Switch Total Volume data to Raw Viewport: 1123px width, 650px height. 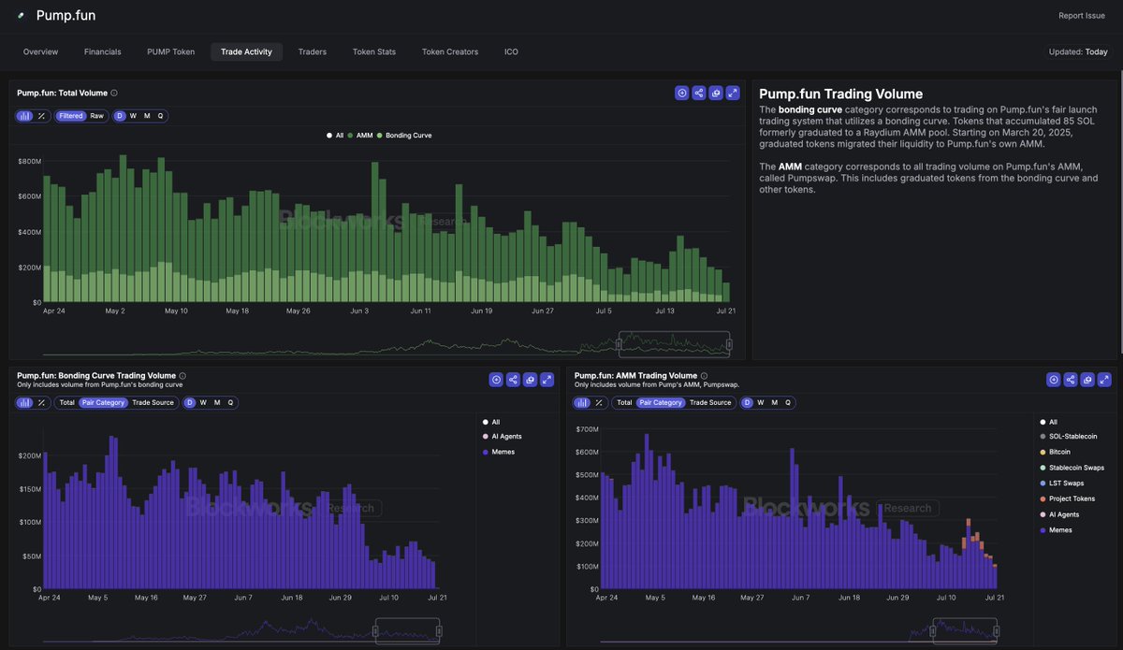(x=97, y=116)
